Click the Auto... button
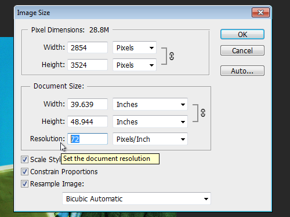The width and height of the screenshot is (290, 217). pos(242,71)
